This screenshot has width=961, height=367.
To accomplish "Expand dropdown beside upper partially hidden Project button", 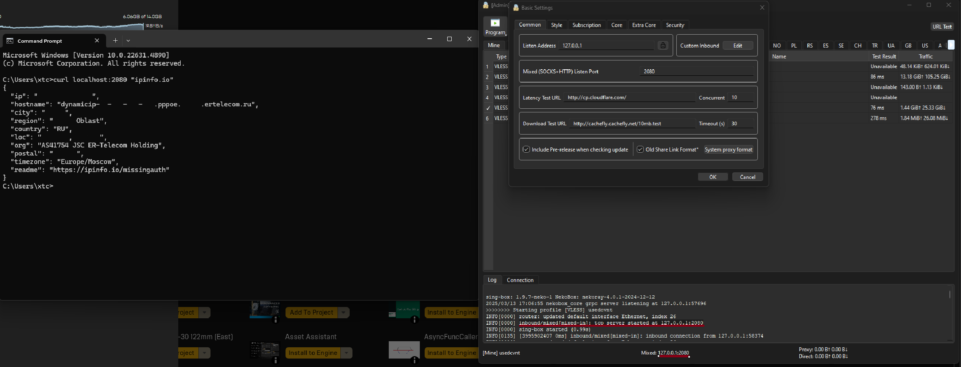I will (x=204, y=313).
